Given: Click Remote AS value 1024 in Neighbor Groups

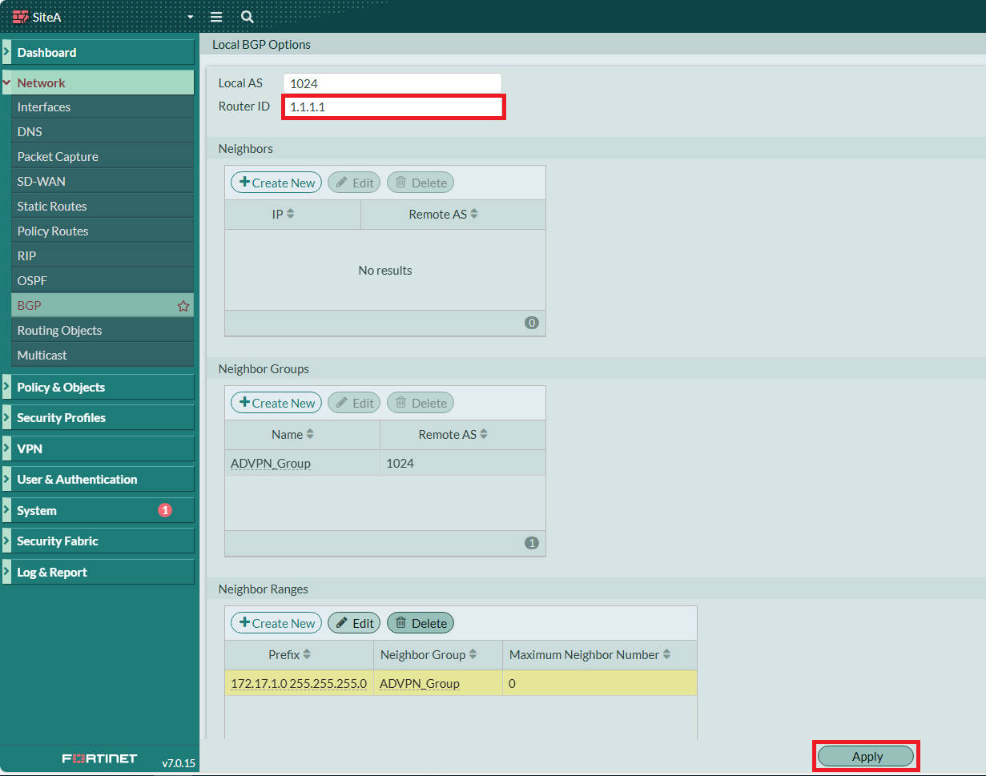Looking at the screenshot, I should click(x=400, y=463).
